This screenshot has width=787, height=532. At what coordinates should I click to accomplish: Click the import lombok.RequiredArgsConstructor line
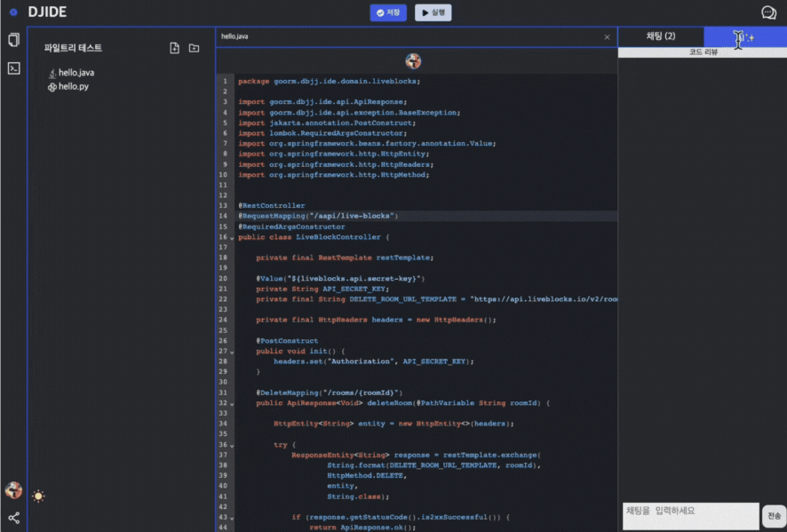tap(322, 133)
